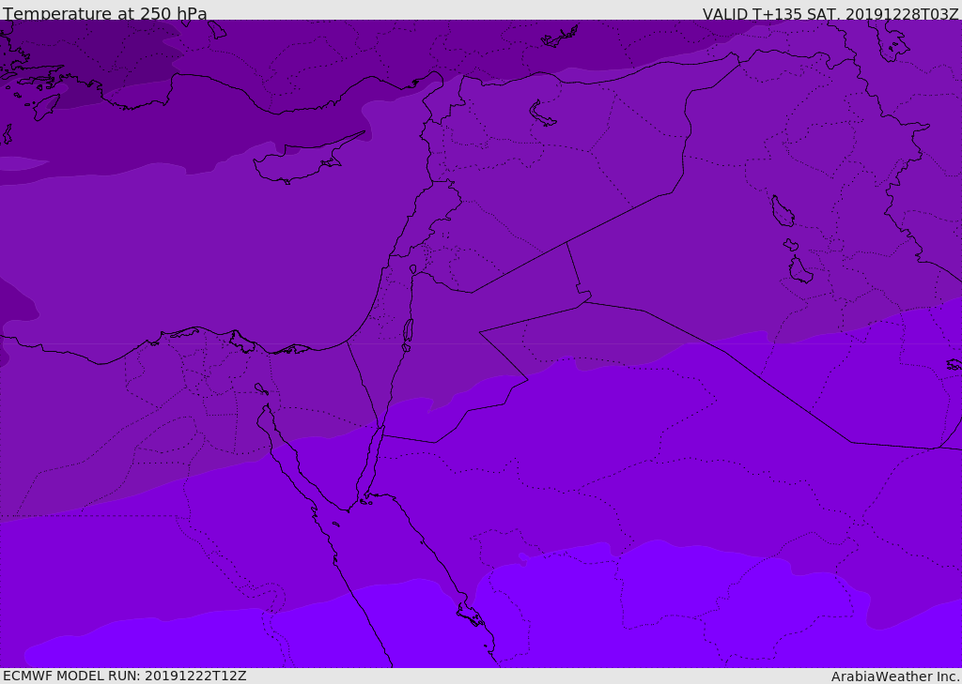Click the 'Temperature at 250 hPa' title
This screenshot has width=962, height=684.
coord(105,13)
